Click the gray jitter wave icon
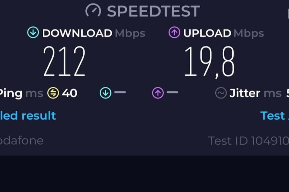 pos(221,93)
